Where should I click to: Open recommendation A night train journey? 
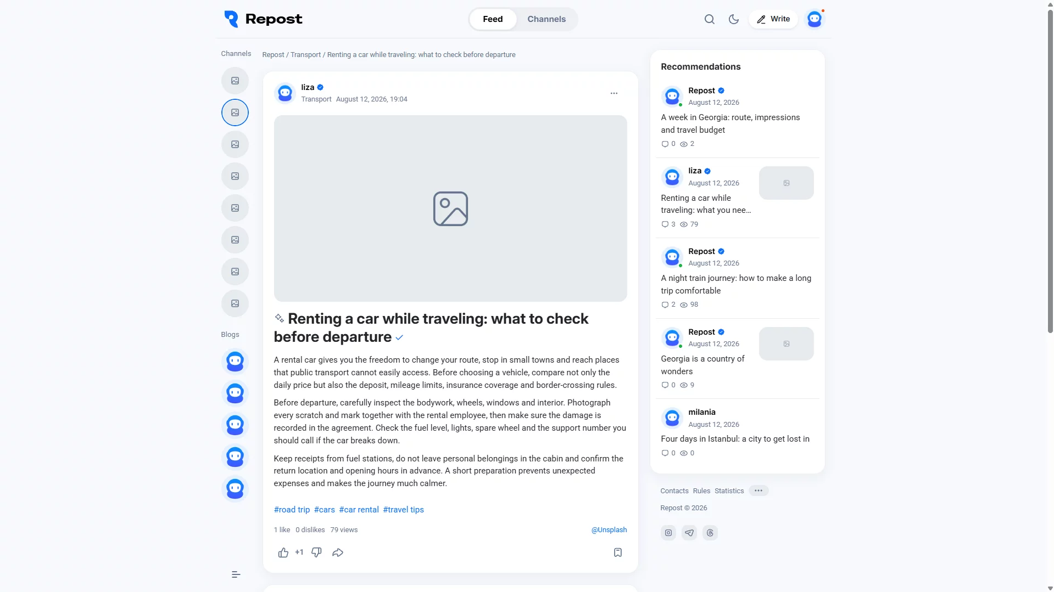(x=735, y=284)
